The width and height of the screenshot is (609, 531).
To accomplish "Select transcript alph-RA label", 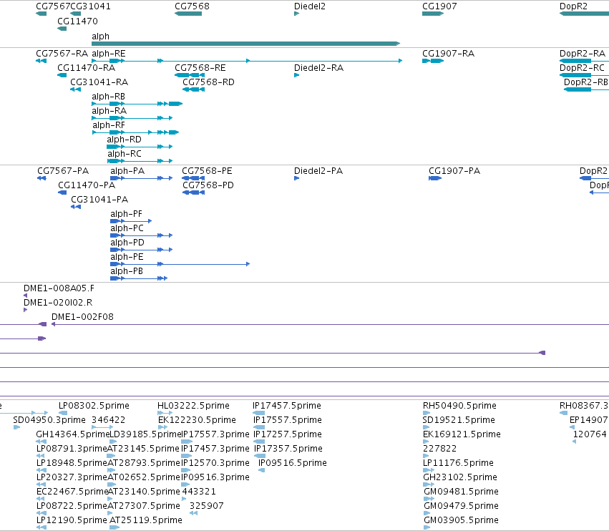I will point(109,111).
